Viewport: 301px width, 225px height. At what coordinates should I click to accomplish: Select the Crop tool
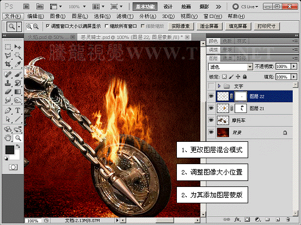(x=8, y=64)
